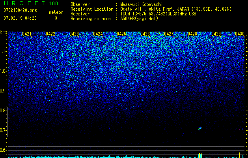Viewport: 248px width, 158px height.
Task: Click the 'Receiver' field label
Action: [x=80, y=14]
